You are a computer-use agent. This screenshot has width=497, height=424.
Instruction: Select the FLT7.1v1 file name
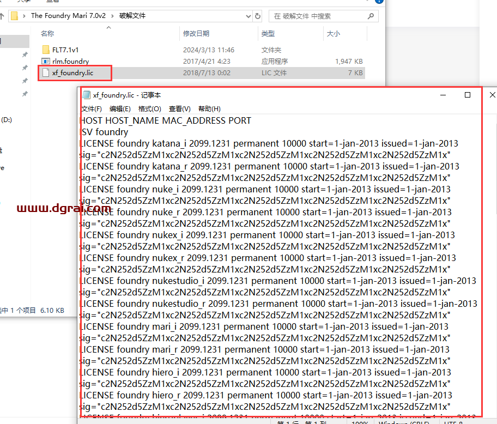(x=65, y=50)
